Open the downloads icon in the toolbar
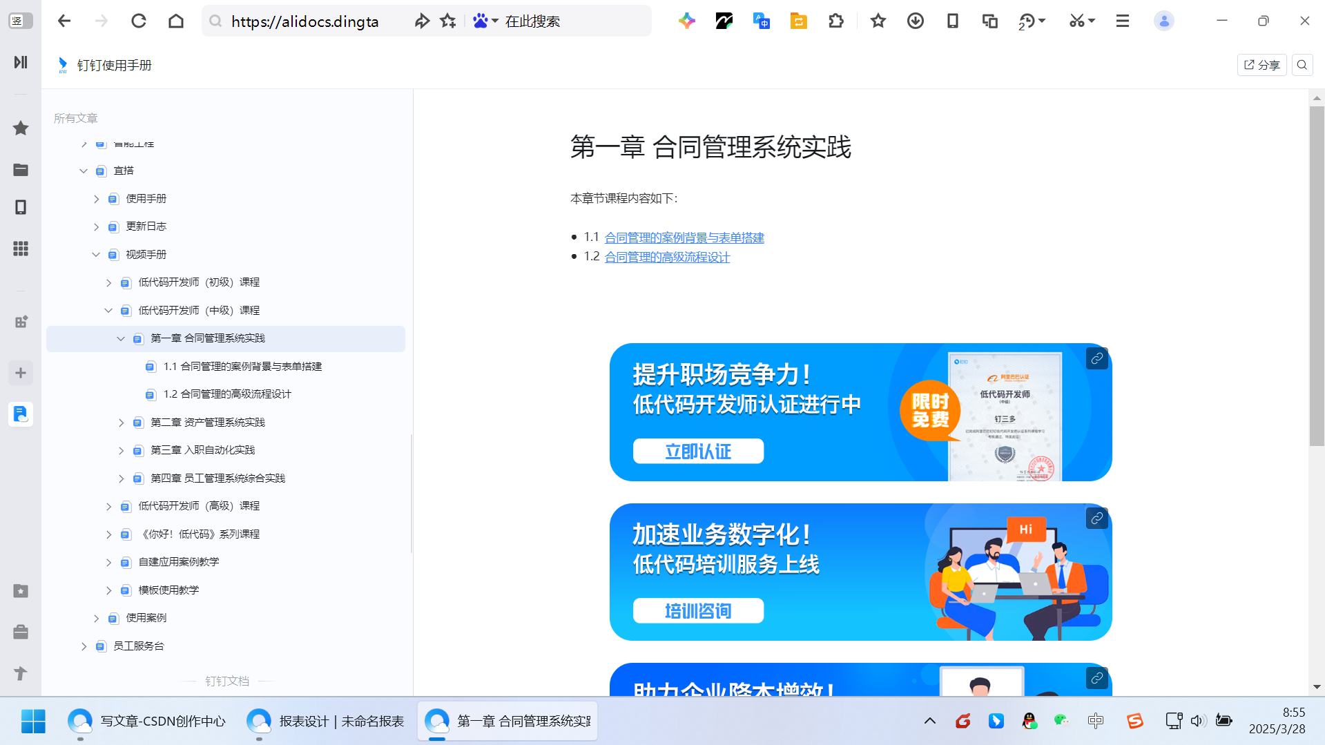This screenshot has height=745, width=1325. [x=916, y=21]
